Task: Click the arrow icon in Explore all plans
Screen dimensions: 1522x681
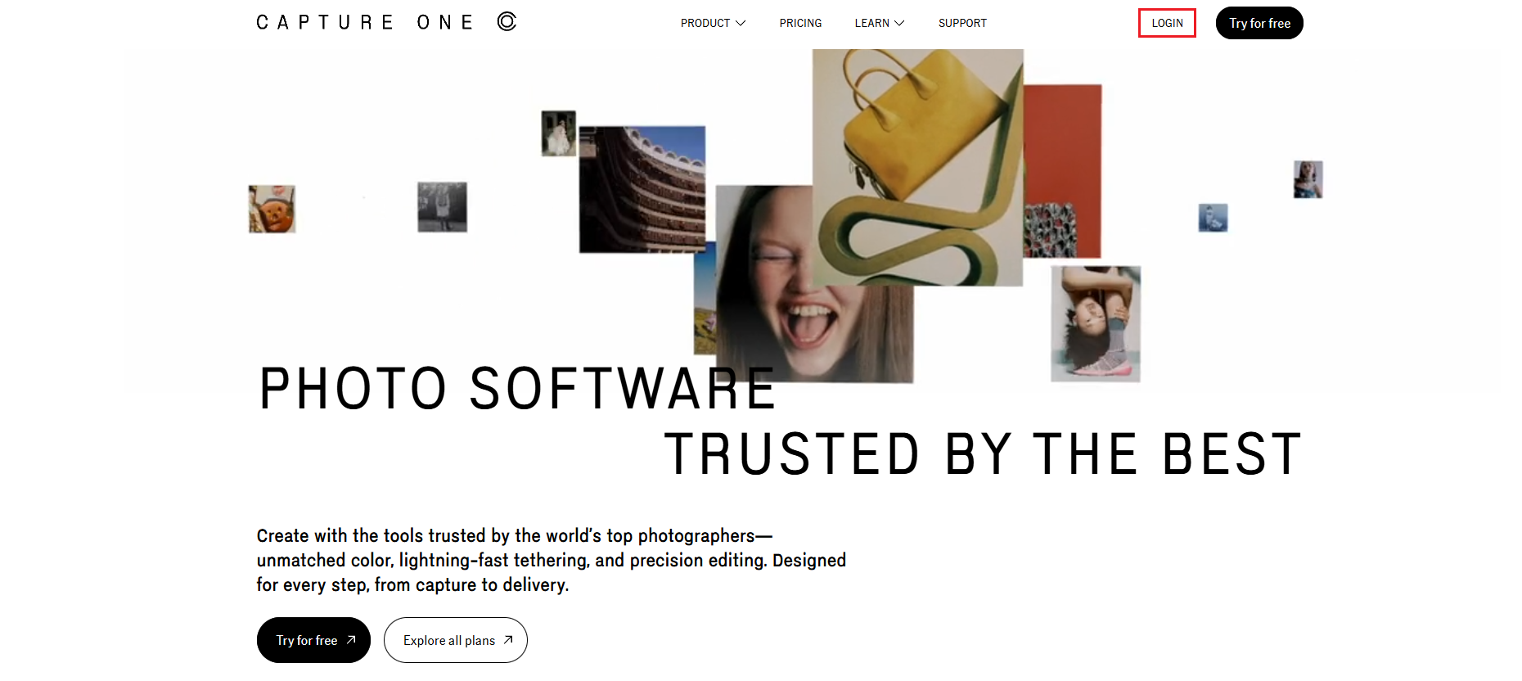Action: (508, 640)
